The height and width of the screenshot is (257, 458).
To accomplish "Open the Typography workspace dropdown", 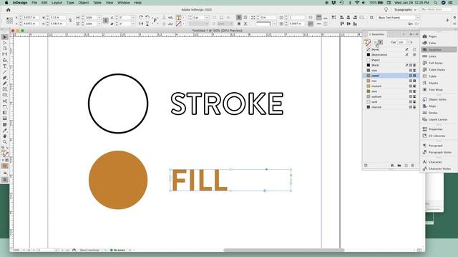I will click(x=405, y=10).
